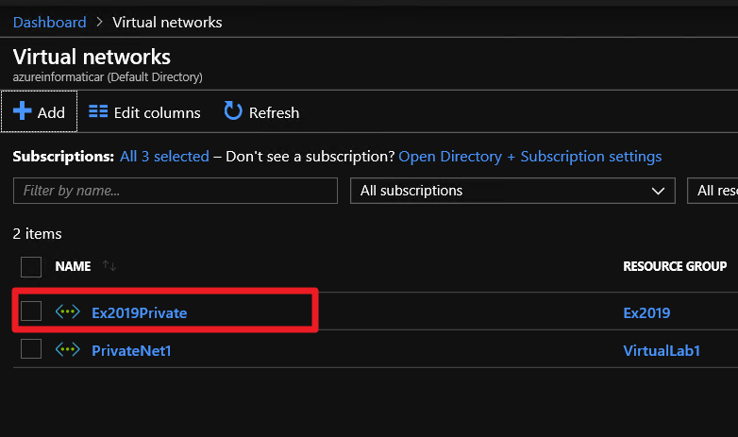Focus the Filter by name field

coord(176,191)
